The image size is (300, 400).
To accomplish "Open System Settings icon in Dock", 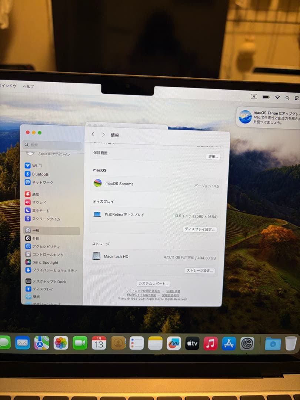I will point(247,343).
